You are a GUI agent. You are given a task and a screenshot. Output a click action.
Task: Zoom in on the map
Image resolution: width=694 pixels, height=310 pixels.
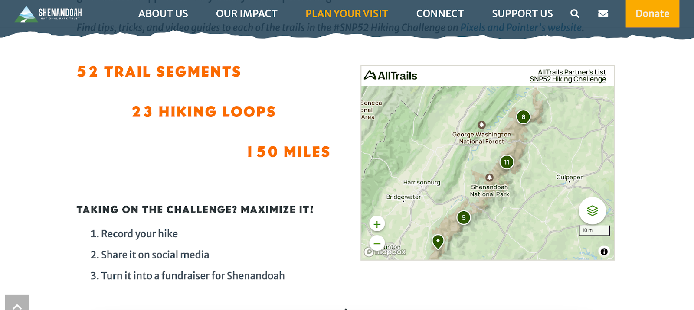coord(376,223)
